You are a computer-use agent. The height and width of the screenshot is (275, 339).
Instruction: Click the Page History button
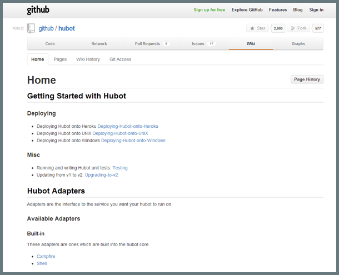307,79
